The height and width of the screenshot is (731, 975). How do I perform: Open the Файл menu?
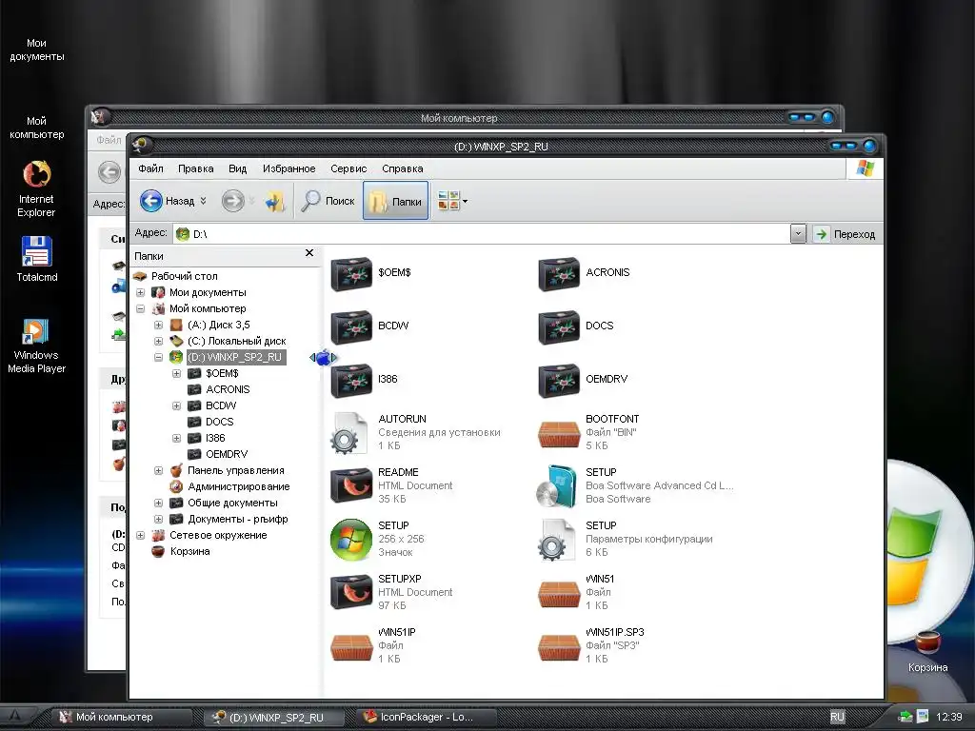pos(150,168)
